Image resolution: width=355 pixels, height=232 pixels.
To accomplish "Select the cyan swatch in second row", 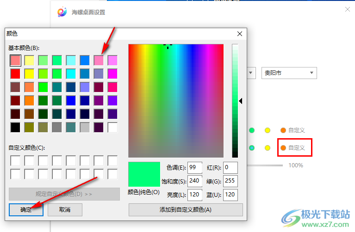I will pos(71,74).
